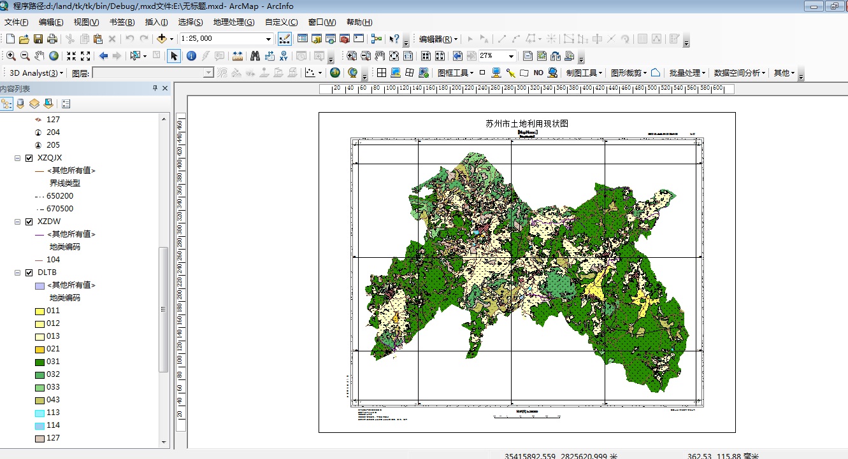Open the 其他 toolbar menu
Viewport: 848px width, 459px height.
(784, 73)
